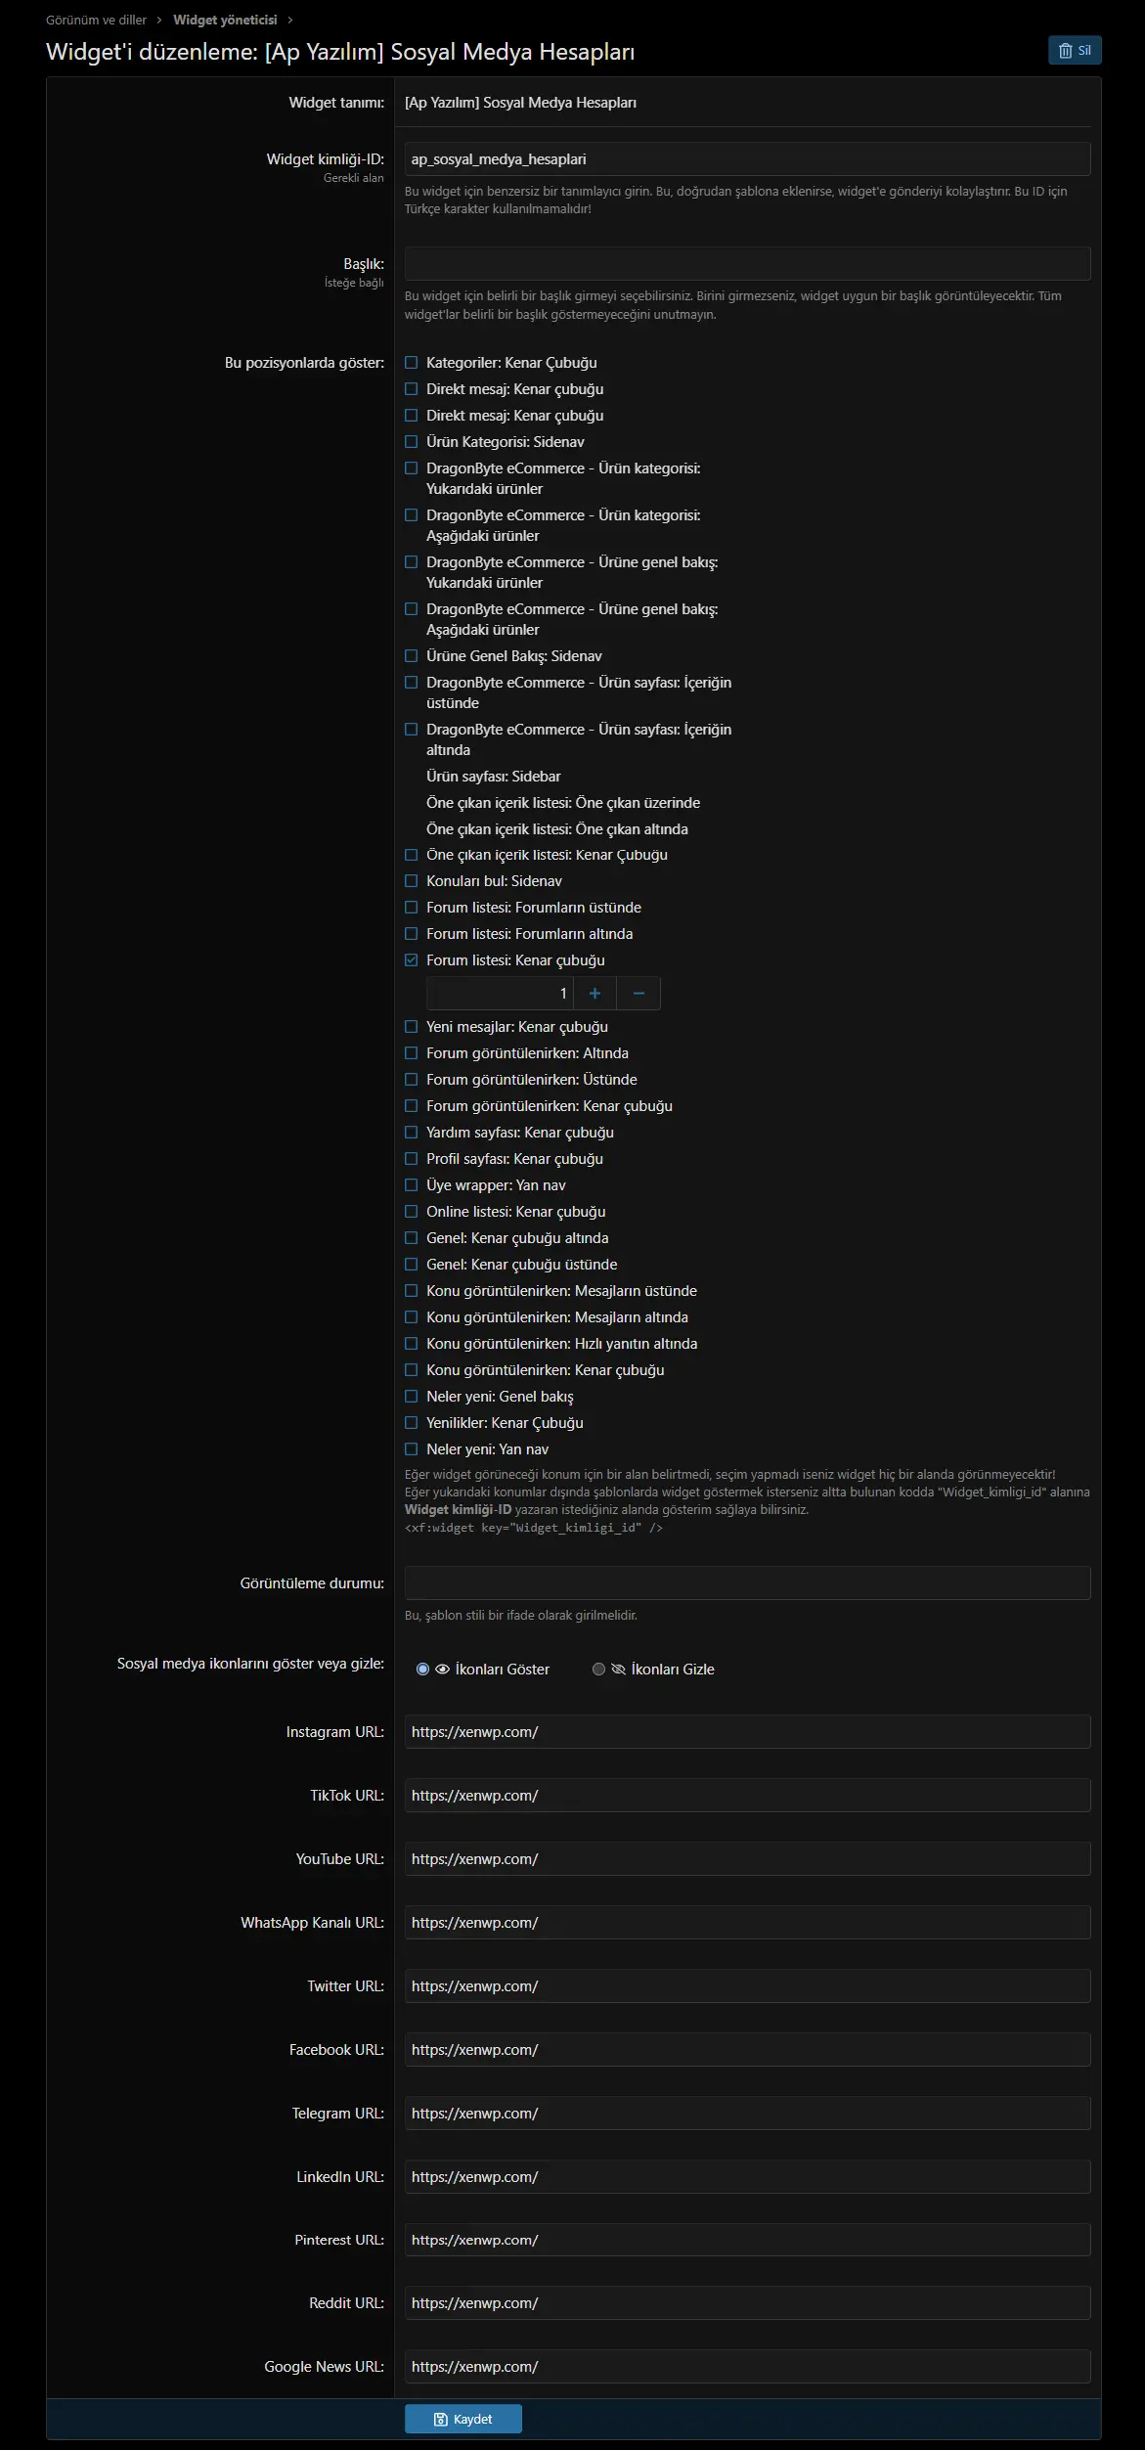Check Yenilikler: Kenar Çubuğu

[412, 1423]
